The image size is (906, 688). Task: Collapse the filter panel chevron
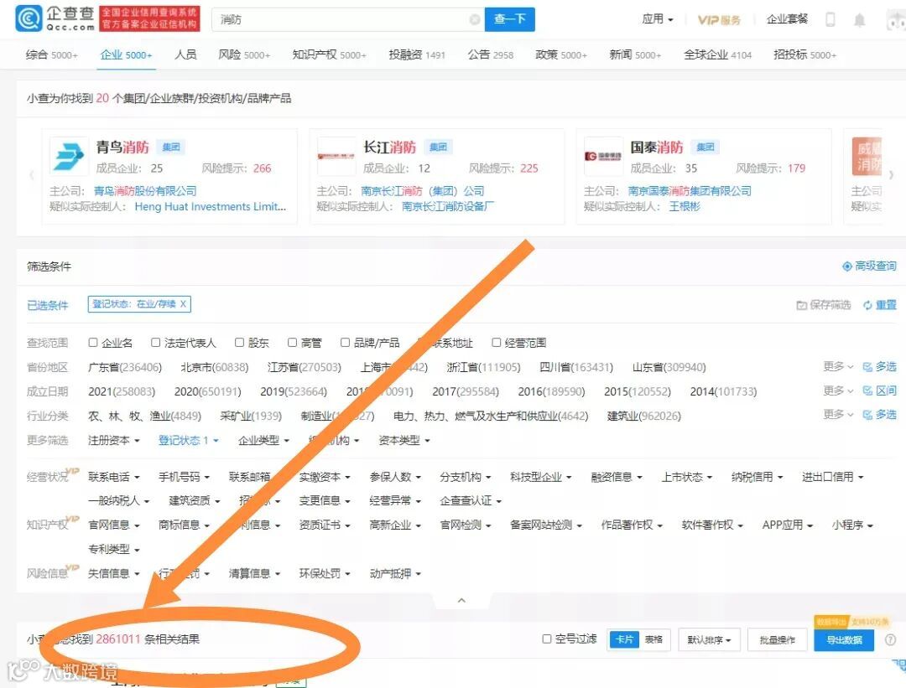[461, 600]
